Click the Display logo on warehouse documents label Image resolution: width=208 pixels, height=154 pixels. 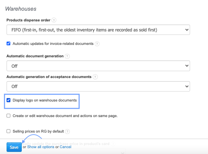coord(45,100)
